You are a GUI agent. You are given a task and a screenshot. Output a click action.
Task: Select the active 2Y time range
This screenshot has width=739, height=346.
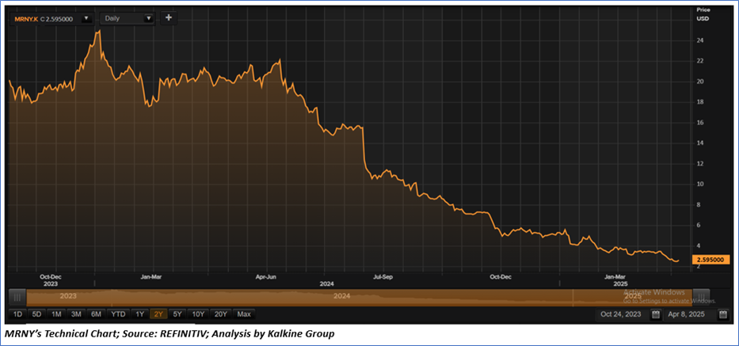pos(159,314)
